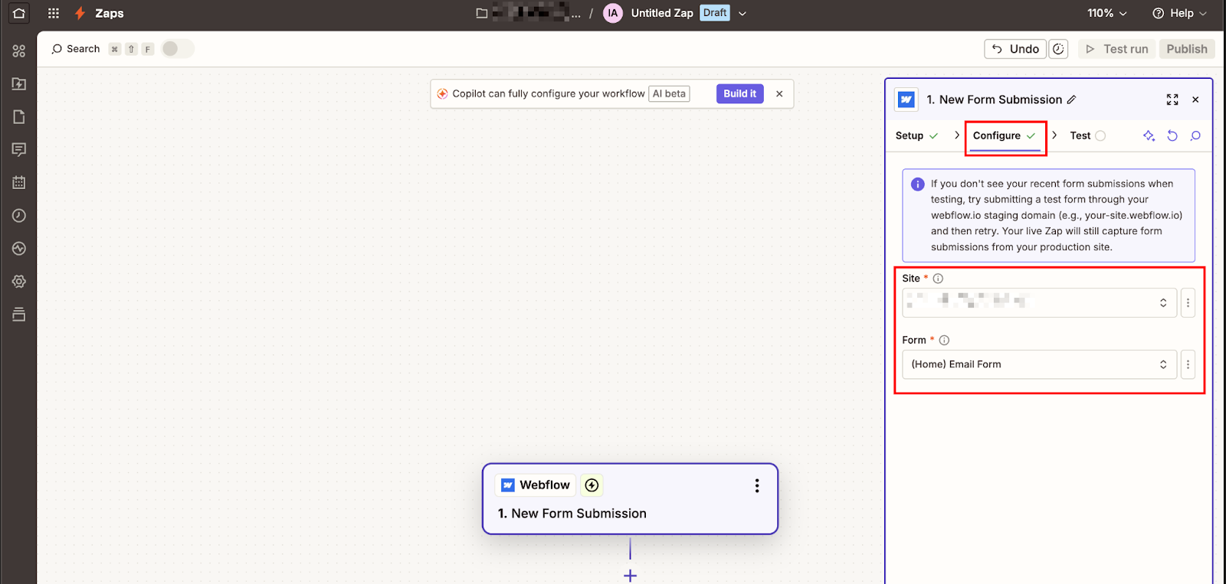This screenshot has width=1226, height=584.
Task: Open the Form dropdown showing Email Form
Action: tap(1040, 364)
